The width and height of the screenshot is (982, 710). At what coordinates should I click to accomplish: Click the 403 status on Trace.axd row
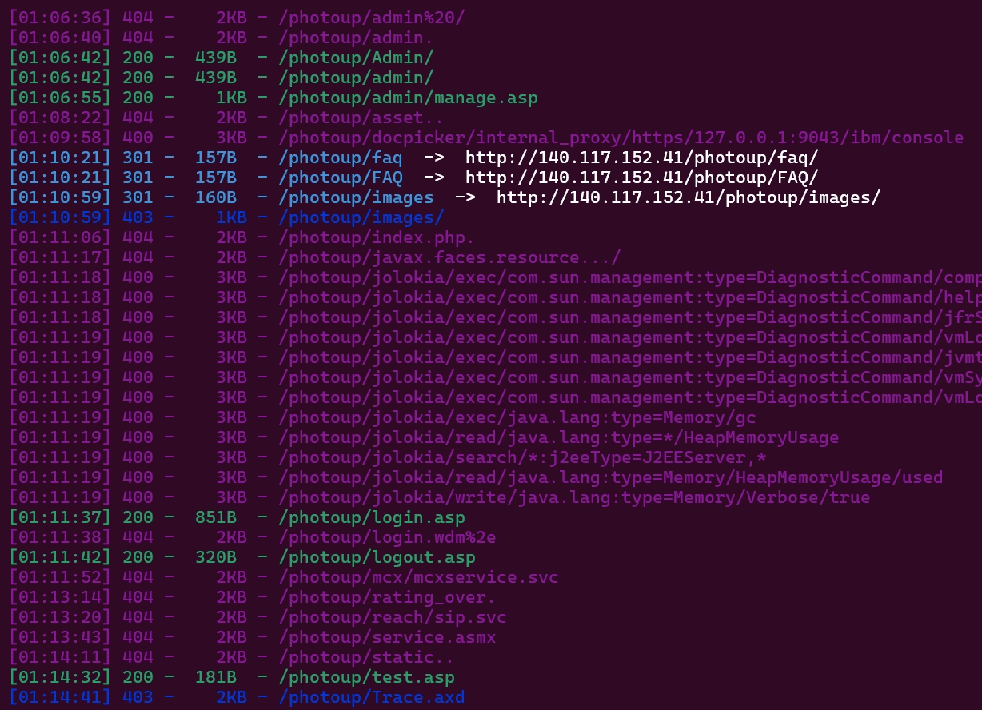[x=138, y=697]
